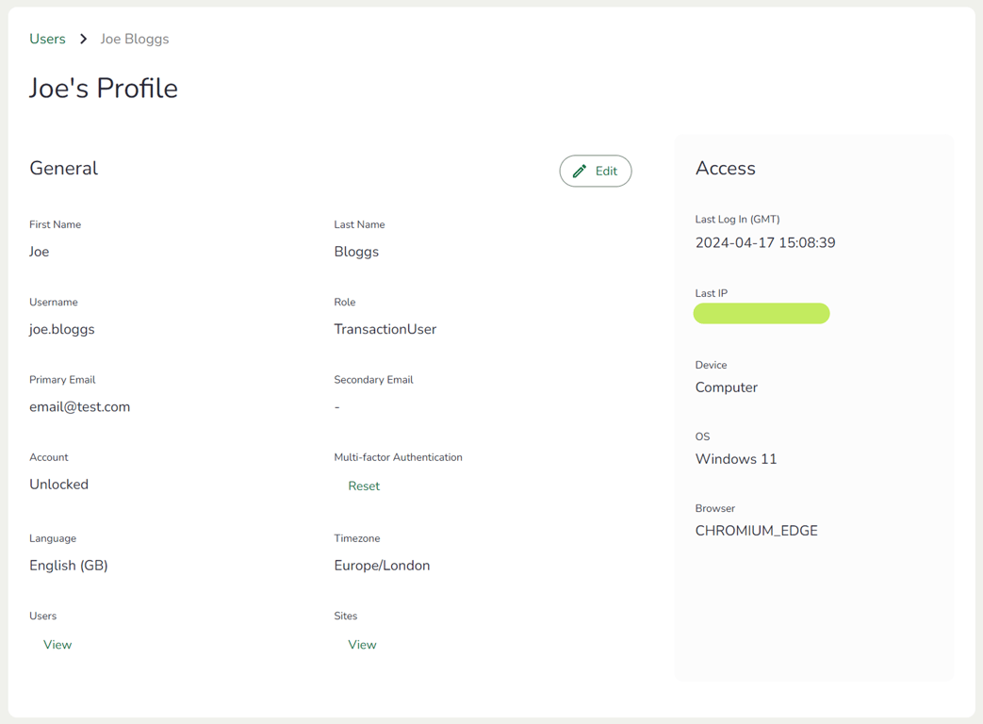Click the highlighted Last IP bar
The height and width of the screenshot is (724, 983).
pyautogui.click(x=762, y=314)
